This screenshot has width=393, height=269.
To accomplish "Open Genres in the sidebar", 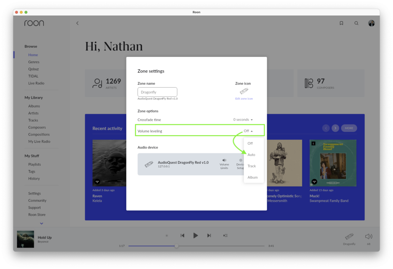I will point(34,62).
